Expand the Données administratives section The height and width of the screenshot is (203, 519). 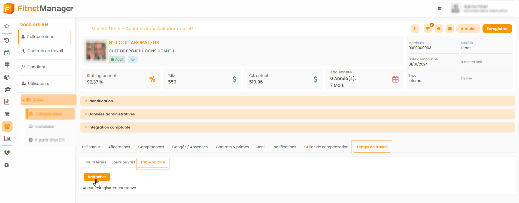click(x=111, y=114)
